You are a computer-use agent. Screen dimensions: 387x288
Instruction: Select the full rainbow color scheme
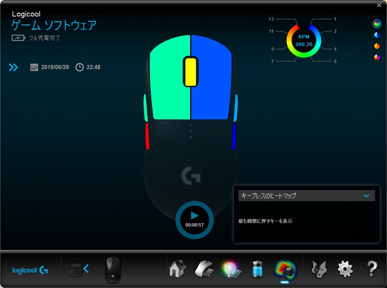point(377,24)
